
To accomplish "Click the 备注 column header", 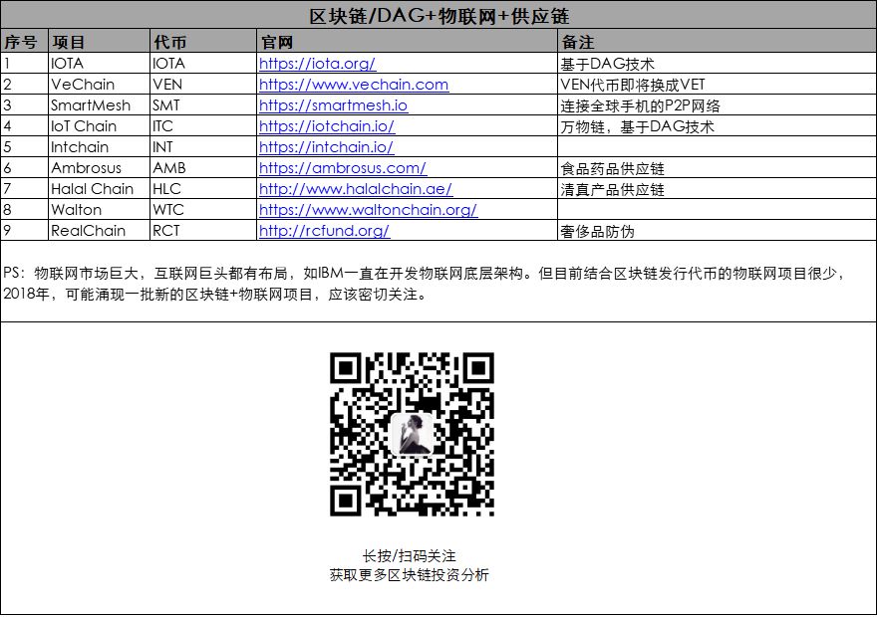I will click(x=578, y=43).
